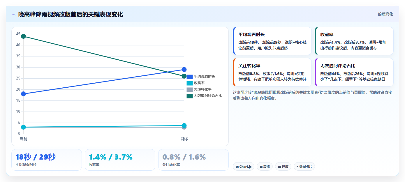
Task: Select the Chart.js tag
Action: [244, 167]
